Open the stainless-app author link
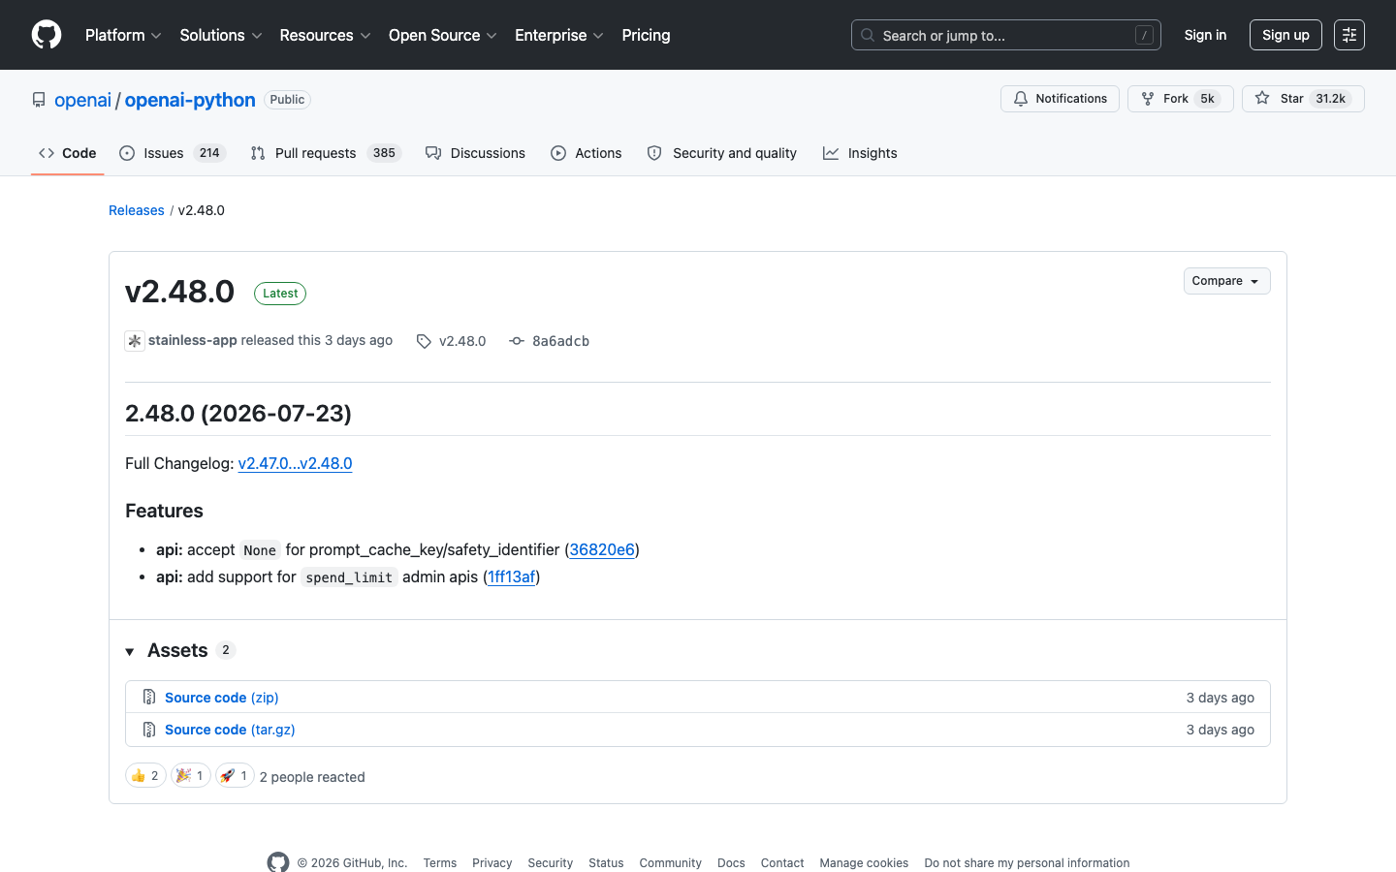 (x=193, y=340)
